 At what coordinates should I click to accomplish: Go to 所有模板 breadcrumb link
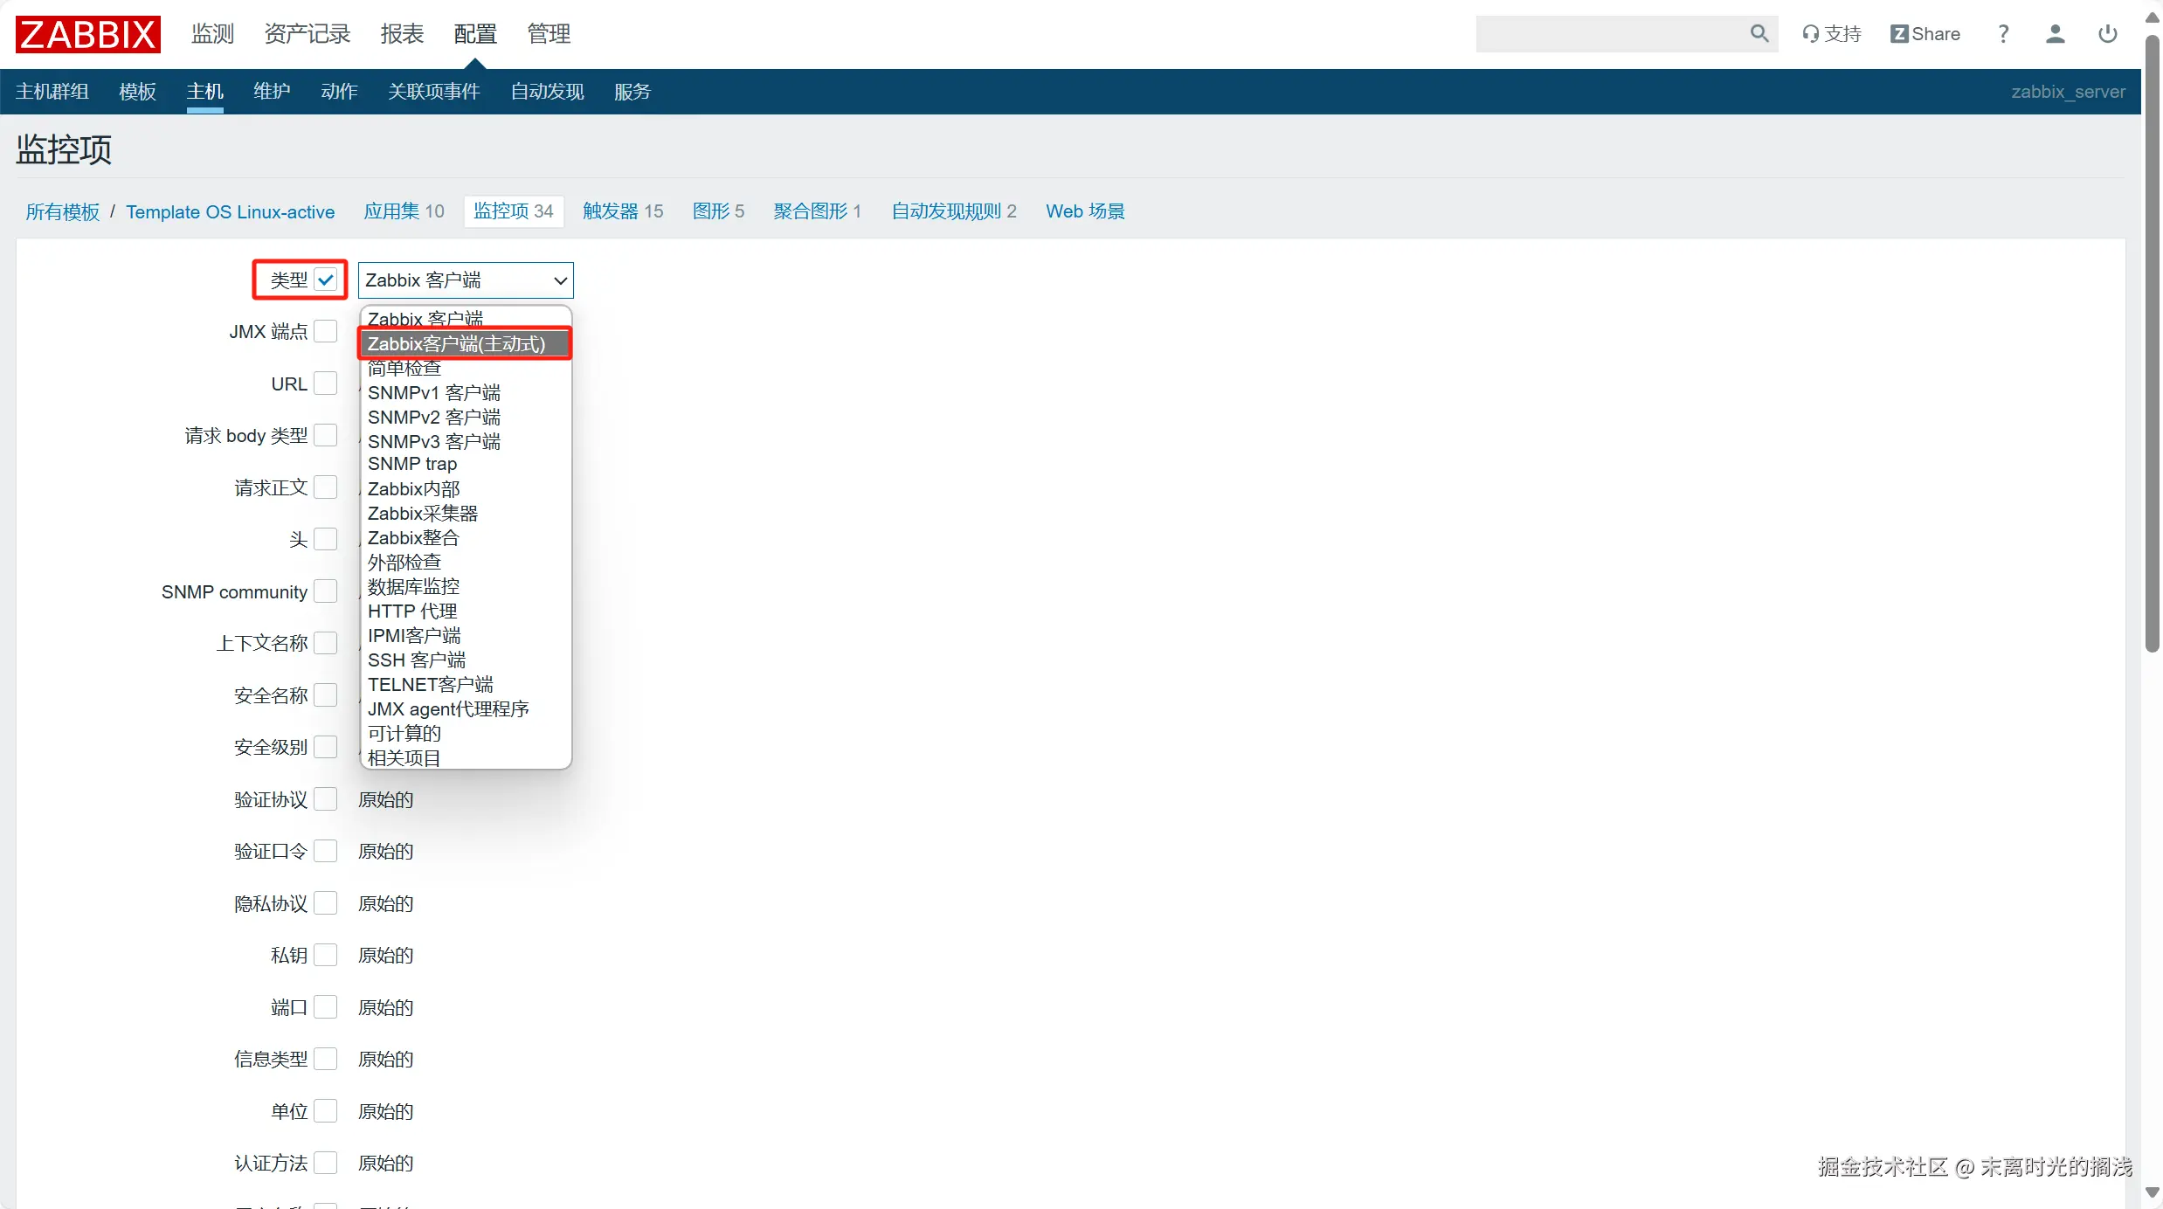pyautogui.click(x=63, y=212)
